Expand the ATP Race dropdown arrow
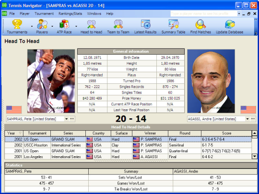This screenshot has height=194, width=259. click(x=76, y=26)
